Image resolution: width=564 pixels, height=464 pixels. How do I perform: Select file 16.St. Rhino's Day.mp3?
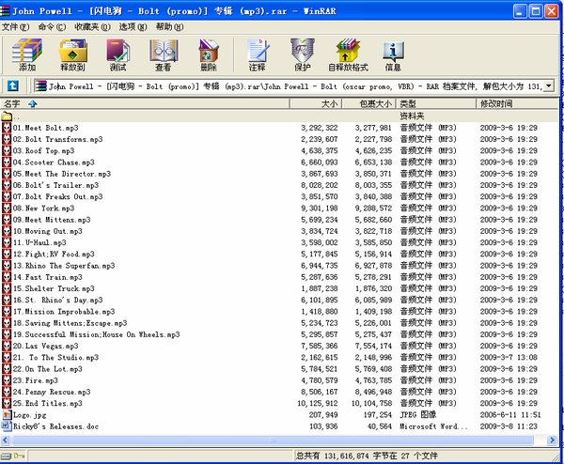click(x=57, y=301)
